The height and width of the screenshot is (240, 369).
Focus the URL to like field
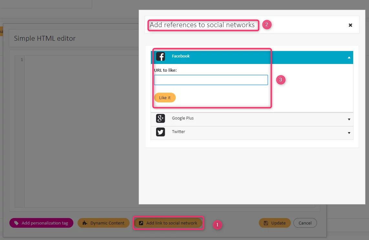(x=211, y=80)
